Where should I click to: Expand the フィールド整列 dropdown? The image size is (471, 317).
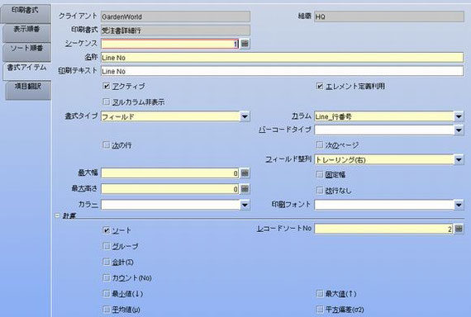pyautogui.click(x=459, y=159)
